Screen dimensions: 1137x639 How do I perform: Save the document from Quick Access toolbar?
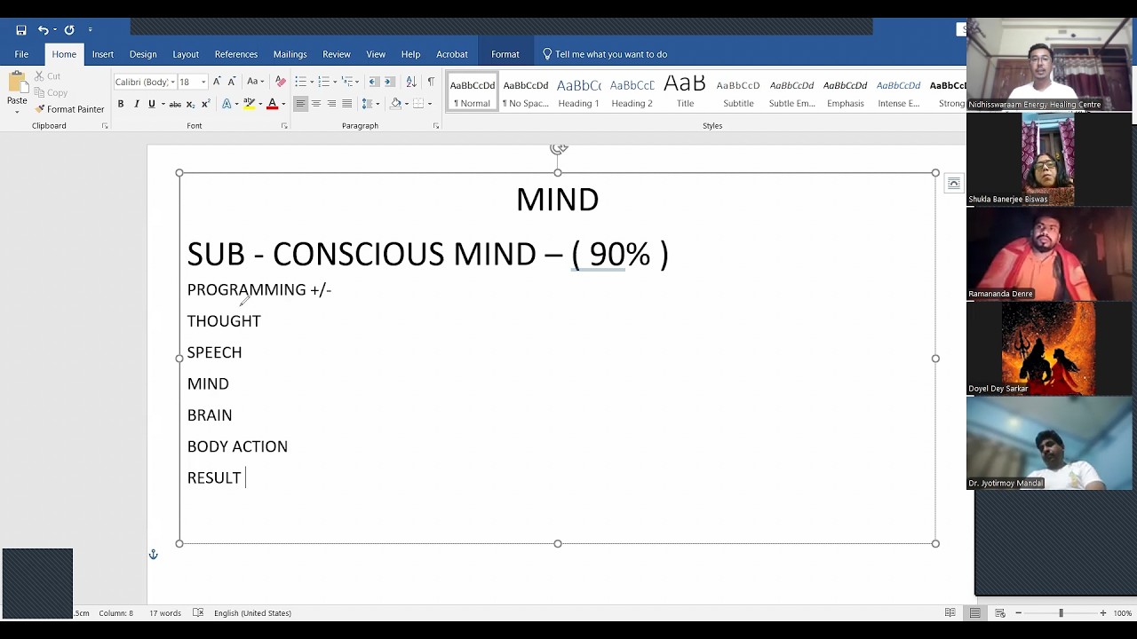pyautogui.click(x=21, y=29)
